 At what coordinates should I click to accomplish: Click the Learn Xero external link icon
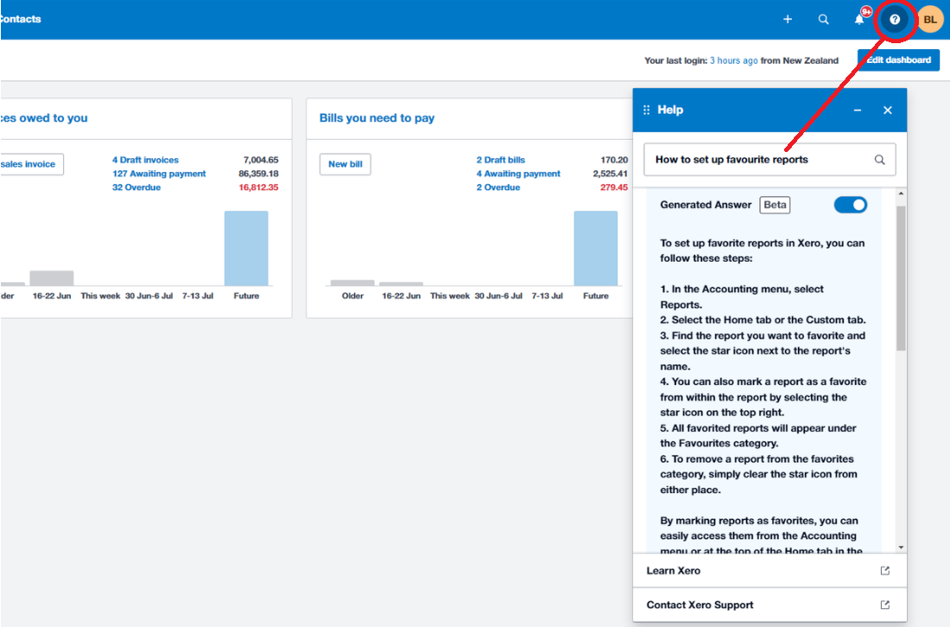(x=885, y=571)
